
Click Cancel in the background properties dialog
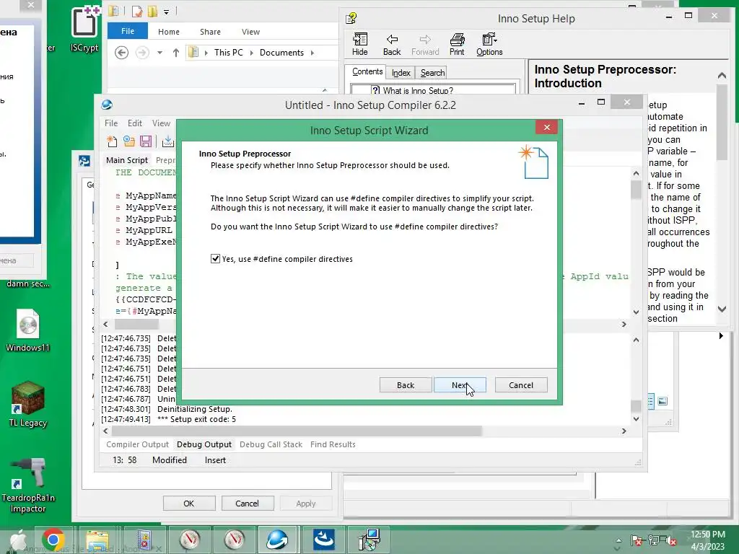pos(247,503)
